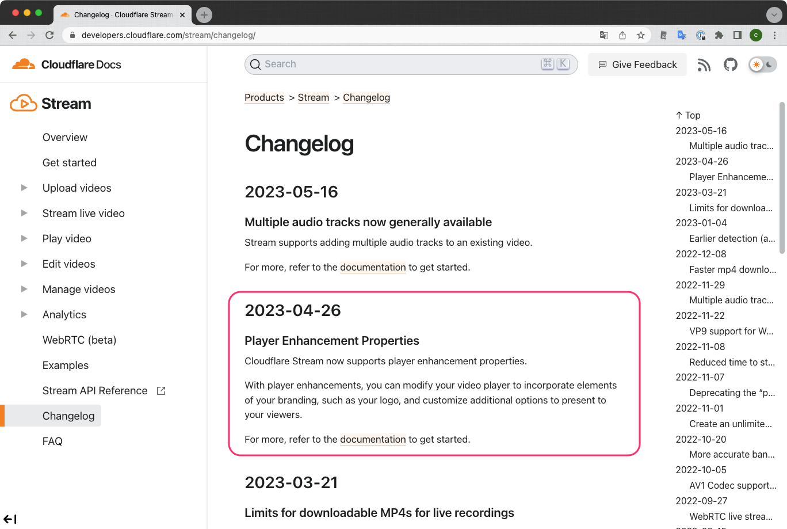Viewport: 787px width, 529px height.
Task: Click inside the Search input field
Action: click(403, 64)
